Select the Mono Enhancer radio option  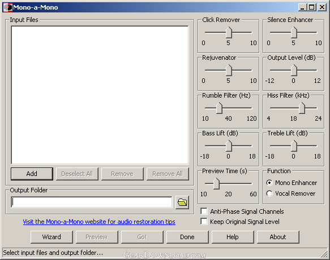pos(269,183)
